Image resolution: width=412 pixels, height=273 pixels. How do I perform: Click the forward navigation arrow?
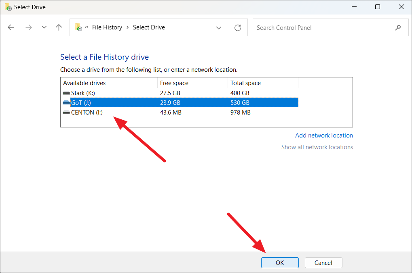[x=28, y=27]
